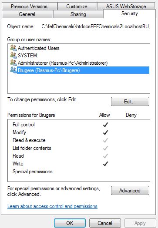Confirm with the OK button
Image resolution: width=158 pixels, height=228 pixels.
(x=70, y=223)
